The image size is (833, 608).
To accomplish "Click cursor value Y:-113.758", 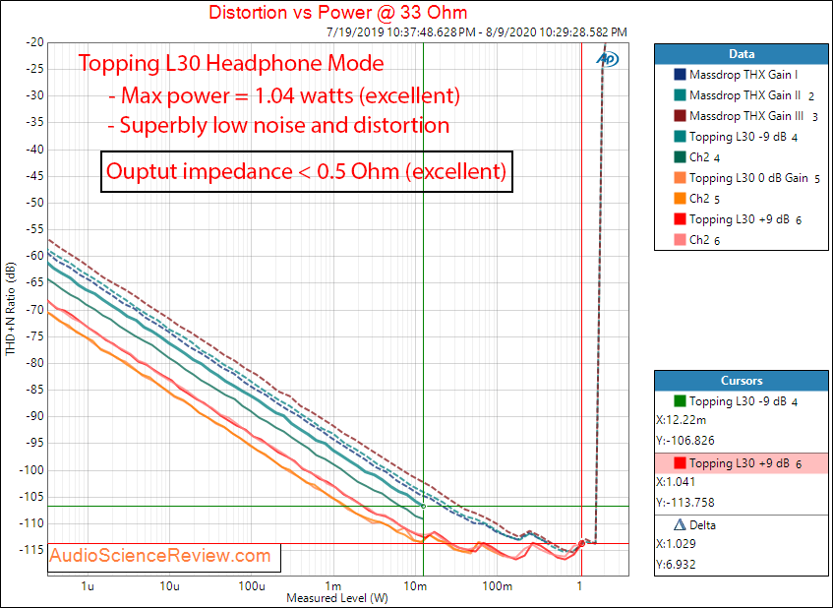I will (685, 502).
